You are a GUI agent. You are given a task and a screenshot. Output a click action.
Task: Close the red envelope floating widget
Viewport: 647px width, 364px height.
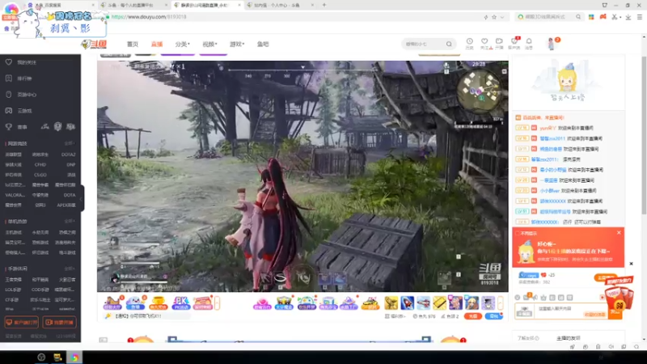(631, 264)
